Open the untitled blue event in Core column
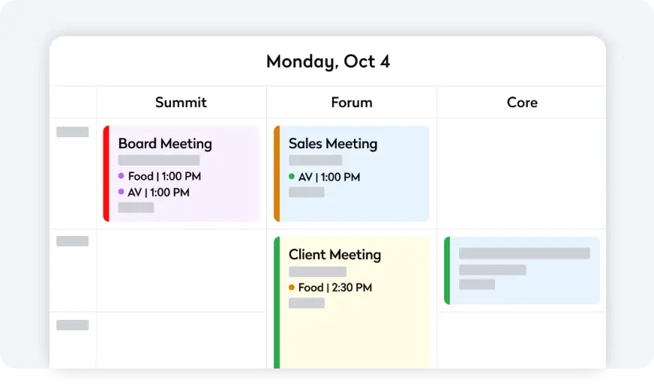The width and height of the screenshot is (654, 391). coord(523,270)
